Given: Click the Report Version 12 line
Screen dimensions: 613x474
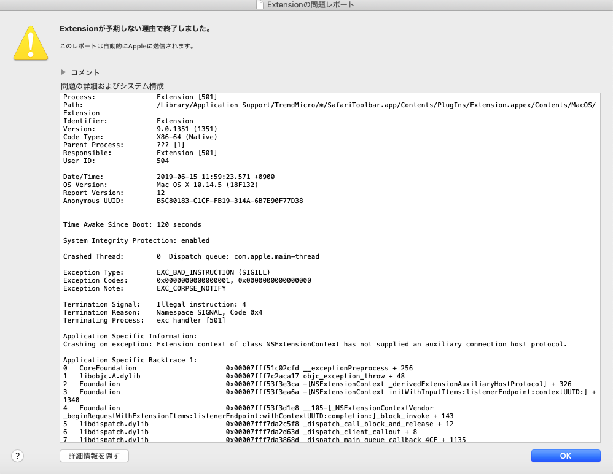Looking at the screenshot, I should (114, 193).
